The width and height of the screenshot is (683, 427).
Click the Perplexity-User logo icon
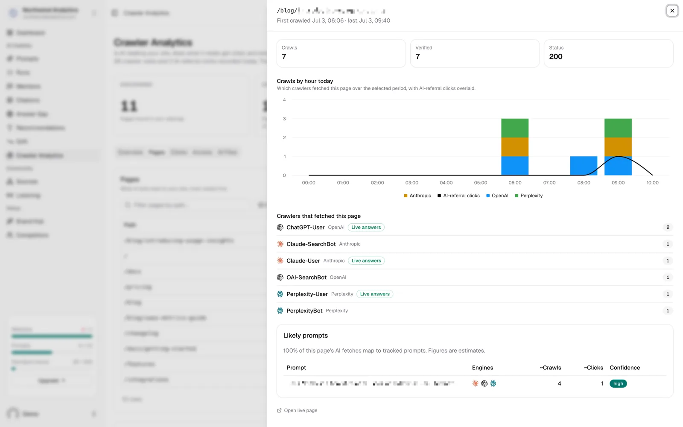click(x=280, y=294)
